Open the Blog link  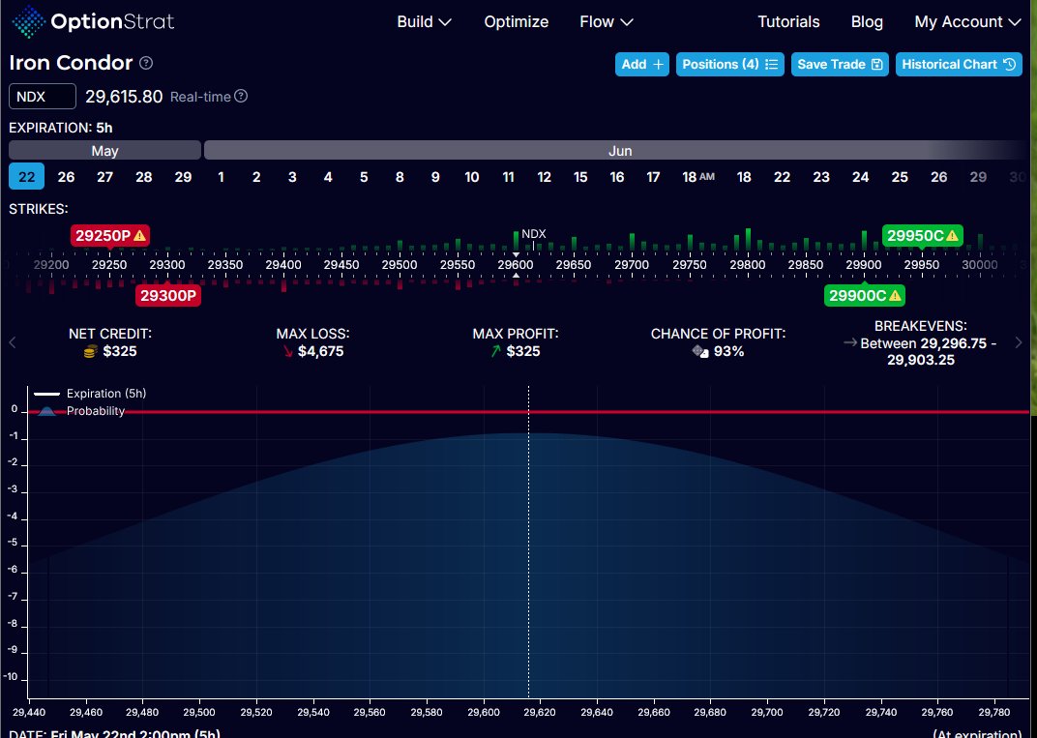pos(867,22)
